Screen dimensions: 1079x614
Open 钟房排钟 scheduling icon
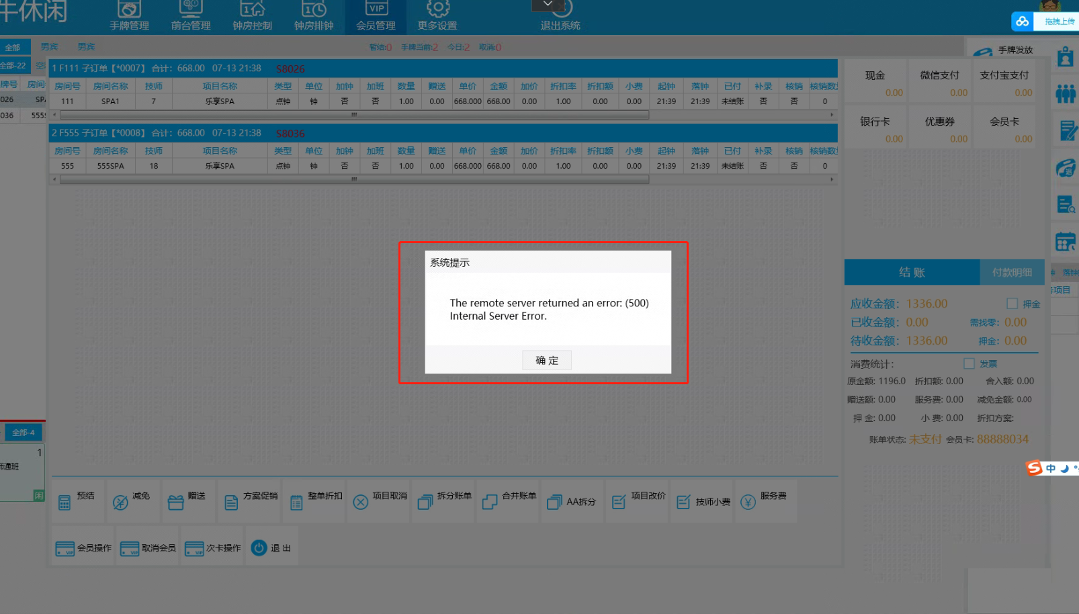[314, 16]
